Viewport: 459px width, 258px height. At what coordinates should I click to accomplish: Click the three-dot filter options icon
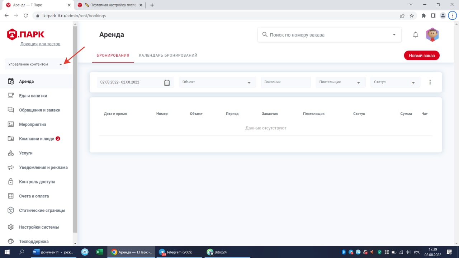430,82
